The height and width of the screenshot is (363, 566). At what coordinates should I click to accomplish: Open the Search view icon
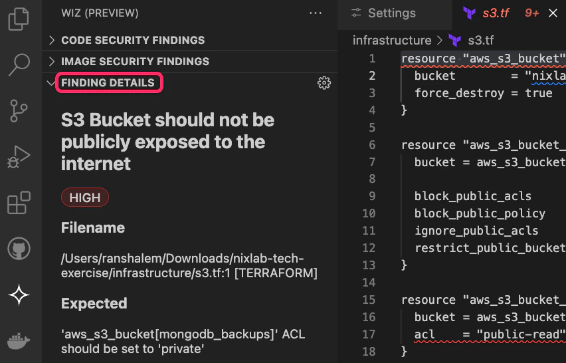[x=19, y=65]
